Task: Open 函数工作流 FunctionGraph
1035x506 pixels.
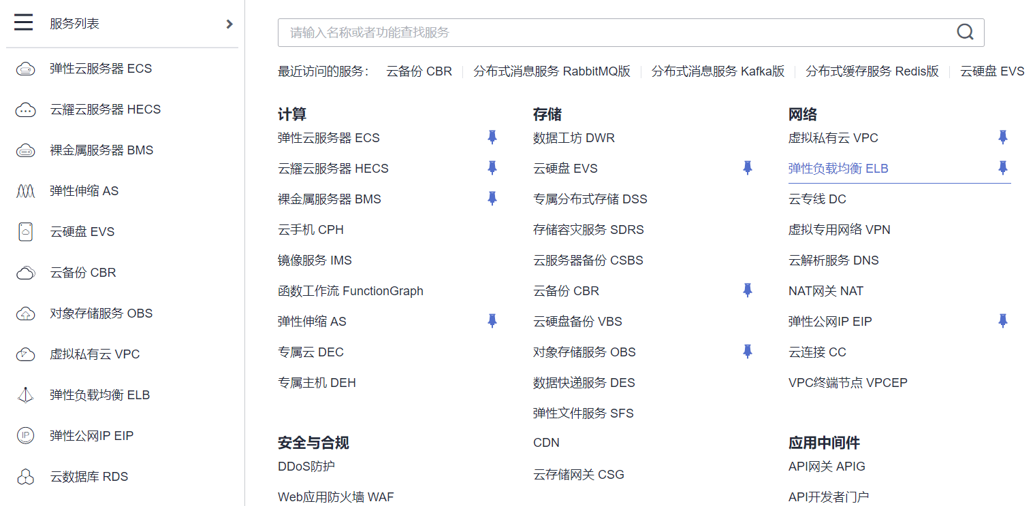Action: pos(351,291)
